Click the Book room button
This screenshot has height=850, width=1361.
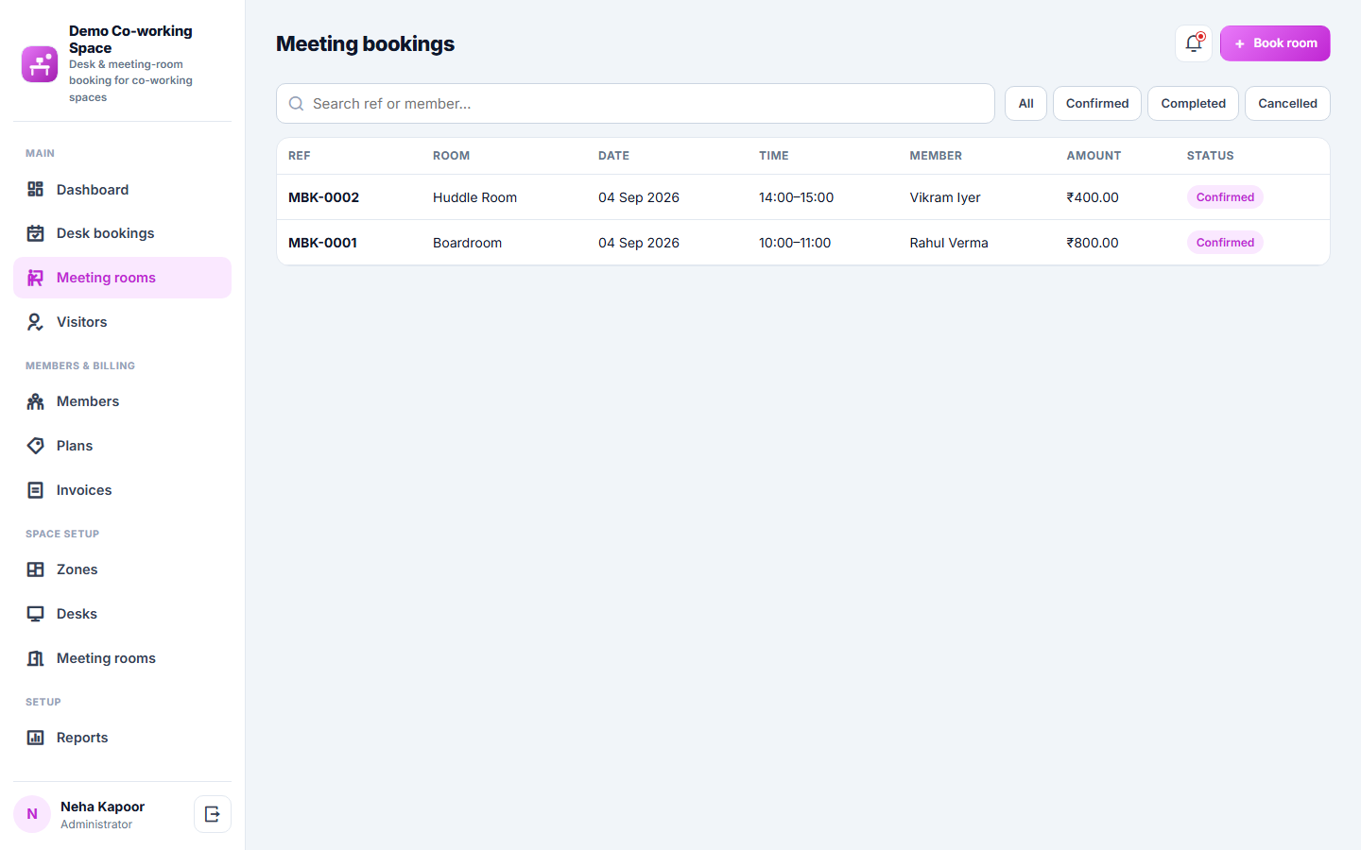tap(1275, 43)
